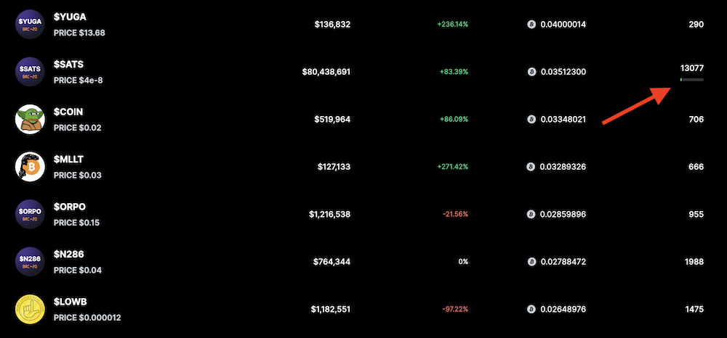Click the $ORPO volume 0.02859896

(x=563, y=215)
